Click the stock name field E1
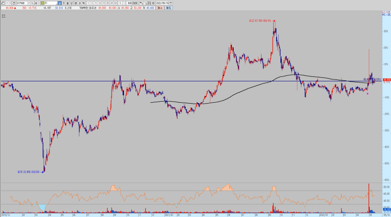Viewport: 391px width, 217px height. pos(51,3)
